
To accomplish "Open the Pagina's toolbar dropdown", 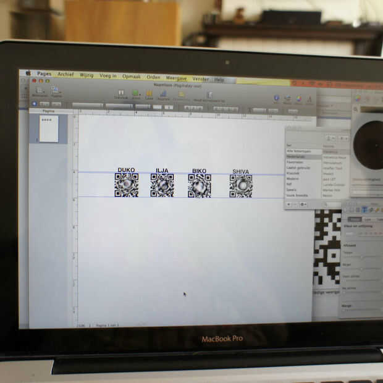I will (x=56, y=93).
